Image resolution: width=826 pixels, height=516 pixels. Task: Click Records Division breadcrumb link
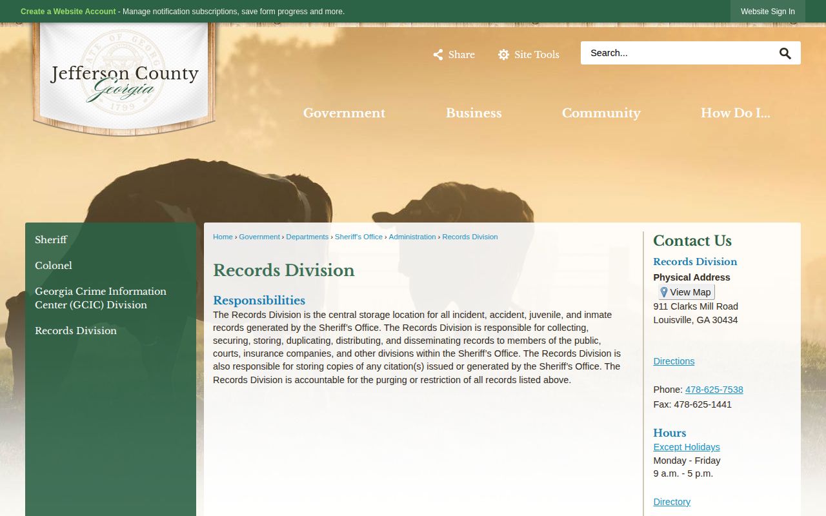(x=470, y=237)
